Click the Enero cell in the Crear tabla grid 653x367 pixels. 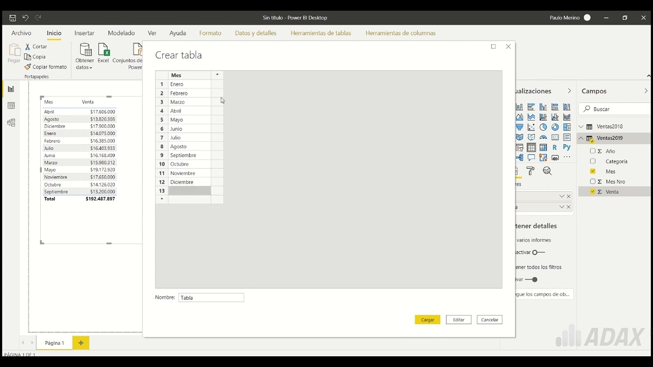point(190,84)
